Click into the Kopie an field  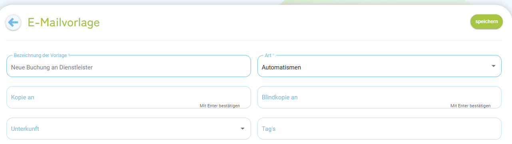coord(129,97)
